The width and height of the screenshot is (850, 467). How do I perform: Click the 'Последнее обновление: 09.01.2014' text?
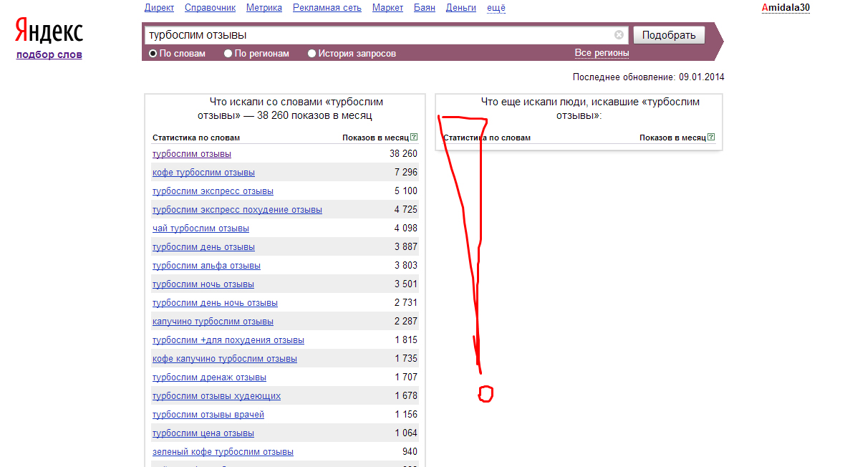[648, 77]
